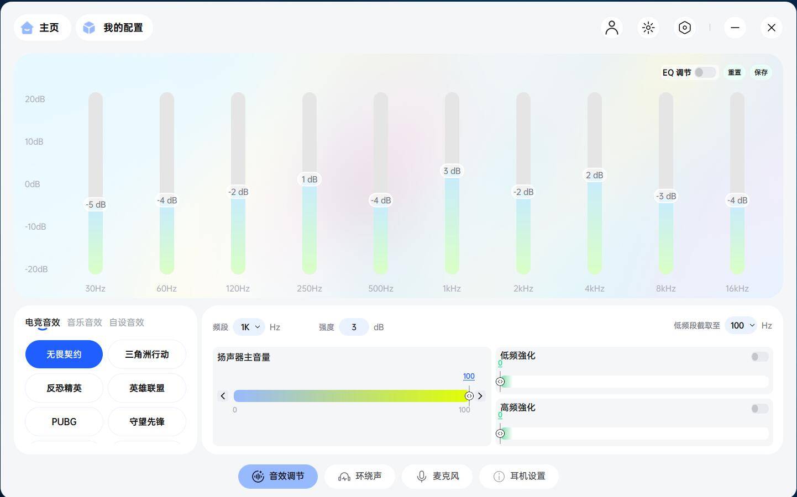Select the 电竞音效 tab
Viewport: 797px width, 497px height.
click(43, 322)
